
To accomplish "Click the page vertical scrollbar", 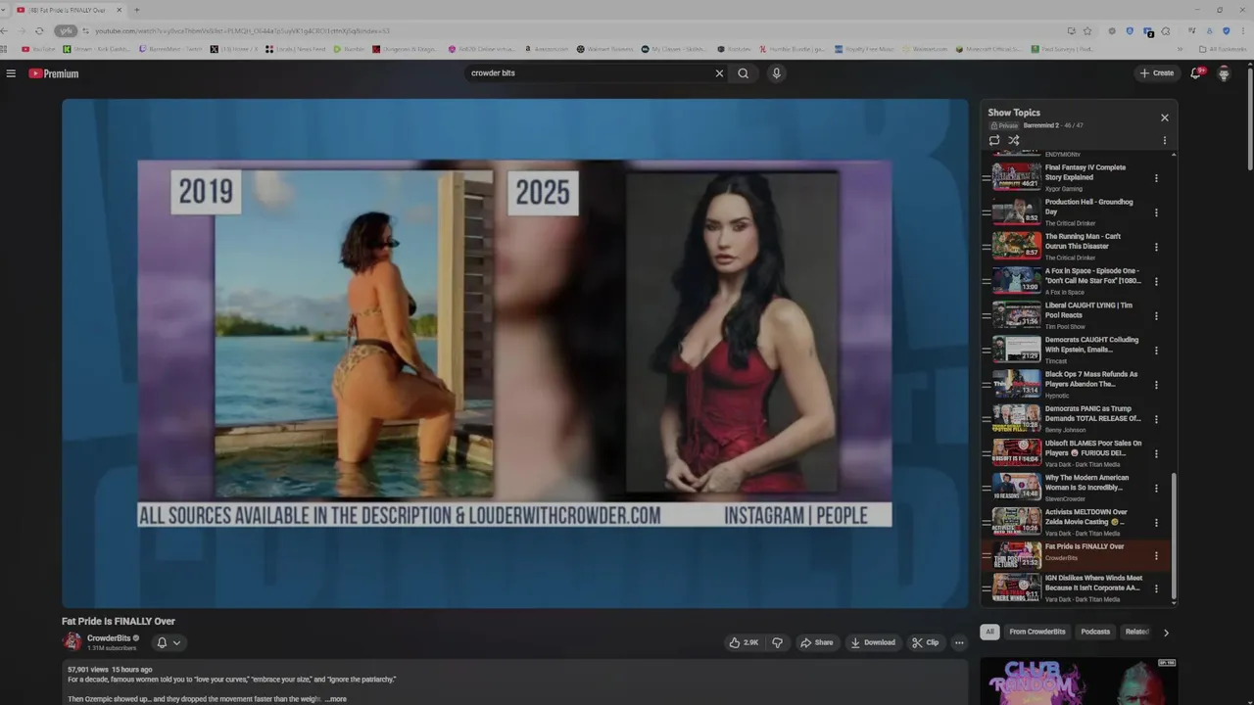I will tap(1249, 117).
